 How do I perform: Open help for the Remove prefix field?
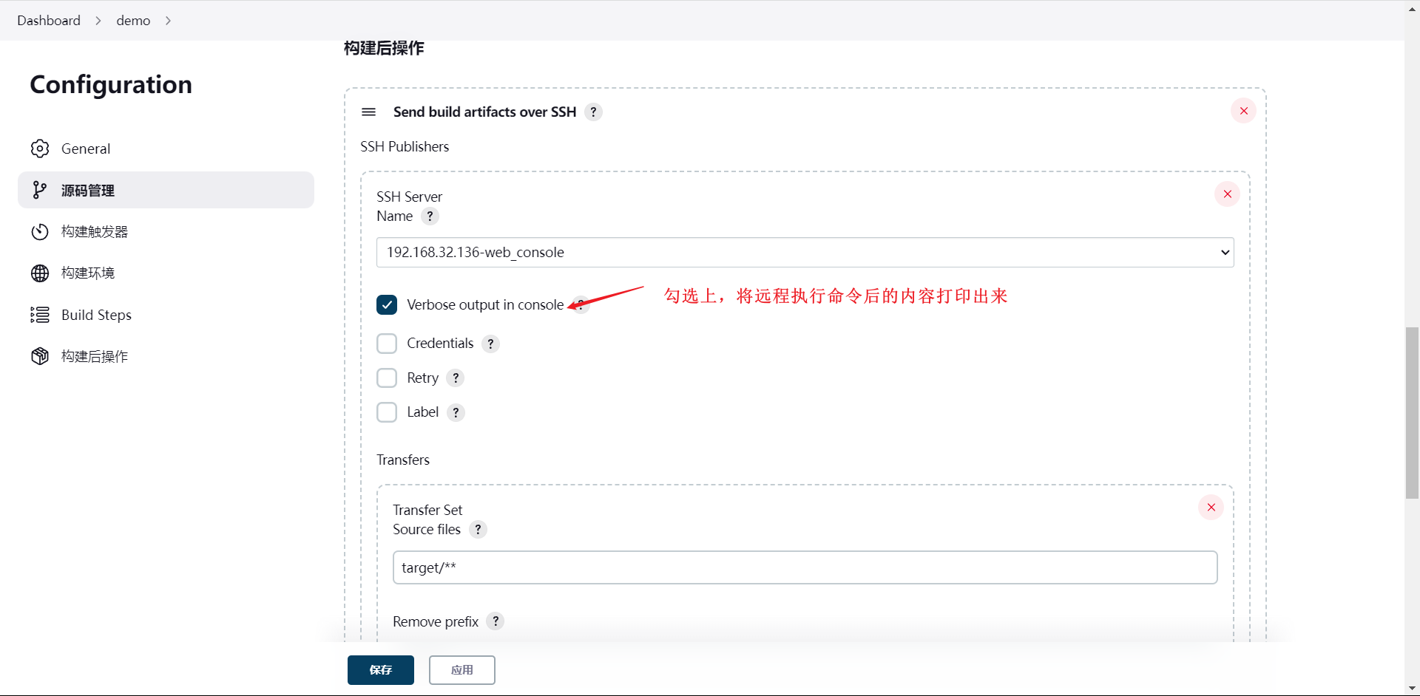pos(496,621)
